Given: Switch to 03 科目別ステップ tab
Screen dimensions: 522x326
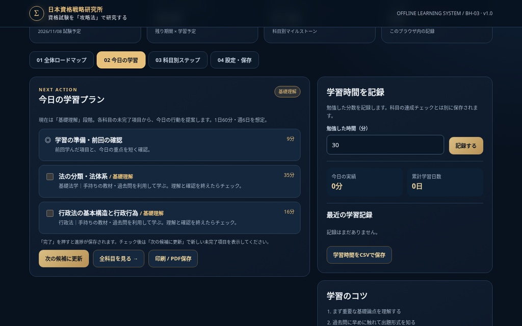Looking at the screenshot, I should point(178,60).
